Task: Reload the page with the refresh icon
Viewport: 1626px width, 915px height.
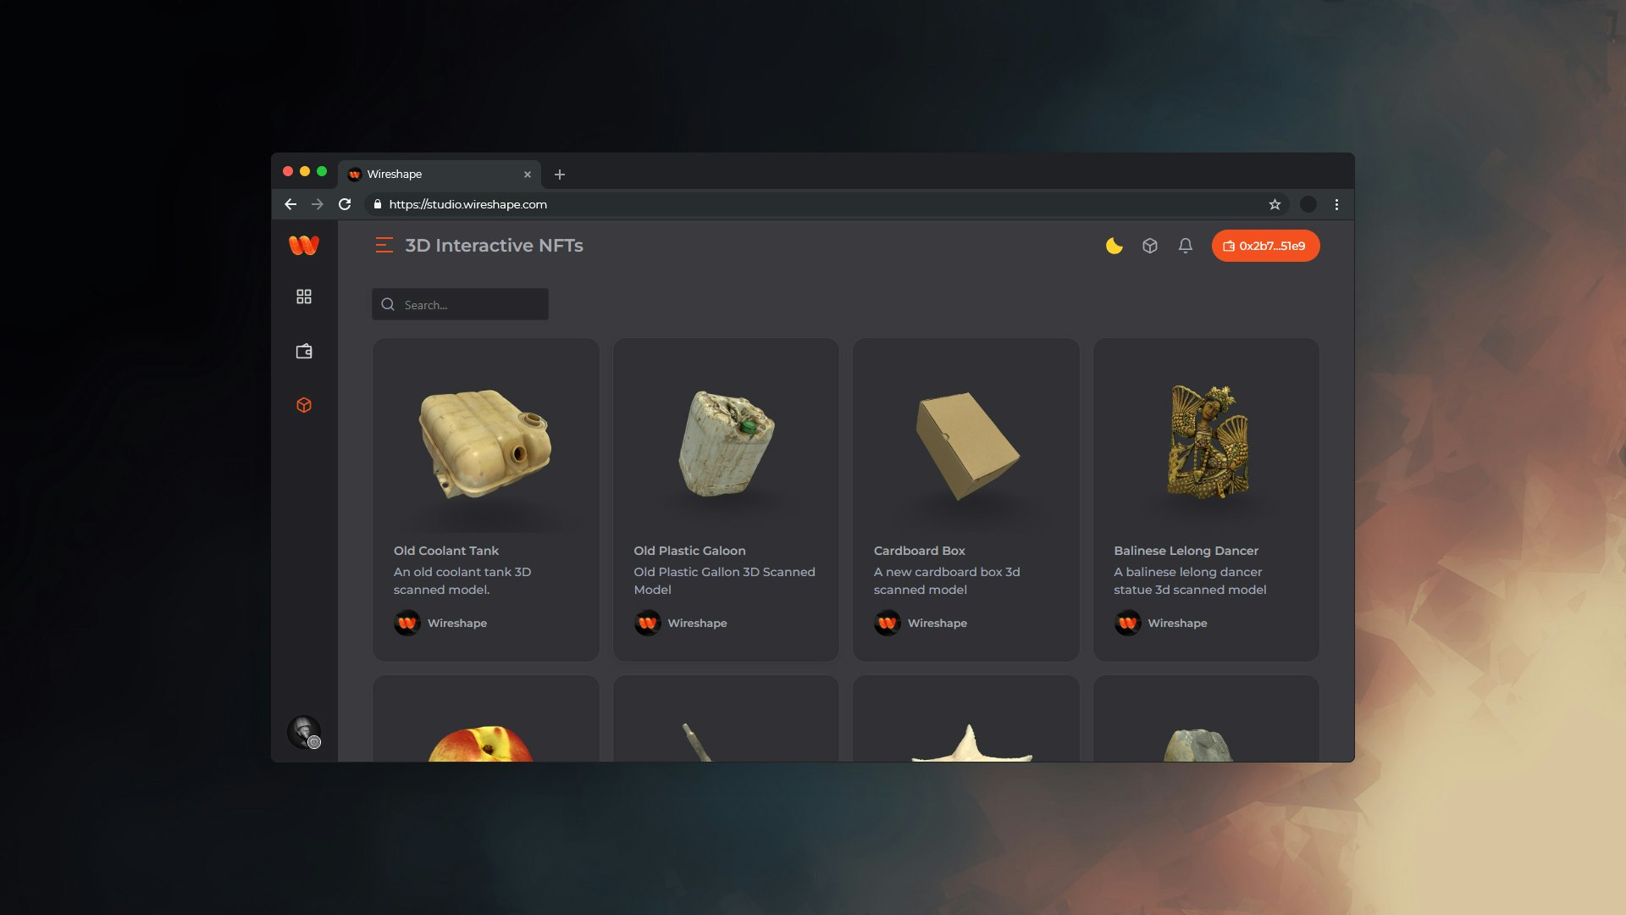Action: (345, 204)
